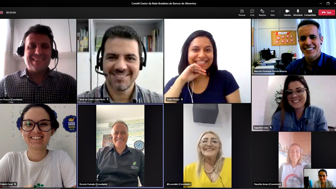Click the window title Comitê Gestor da Rede Brasileira
The image size is (336, 189).
pos(164,4)
